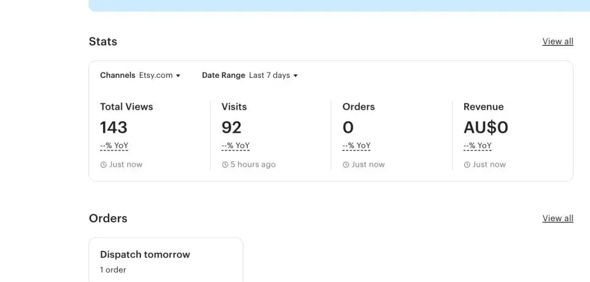Screen dimensions: 590x282
Task: Select the Total Views 143 stat
Action: (114, 127)
